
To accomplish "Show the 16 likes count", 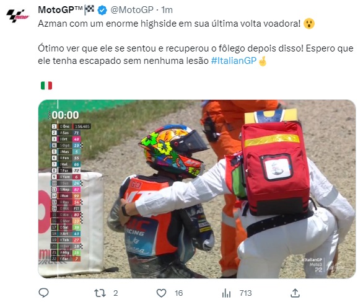I will [178, 293].
